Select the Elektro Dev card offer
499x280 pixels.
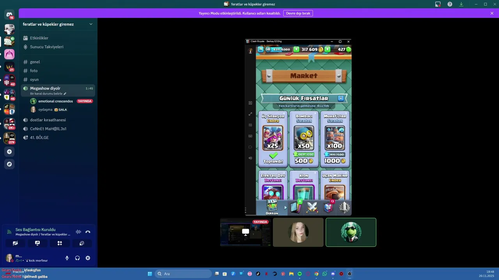(x=273, y=185)
